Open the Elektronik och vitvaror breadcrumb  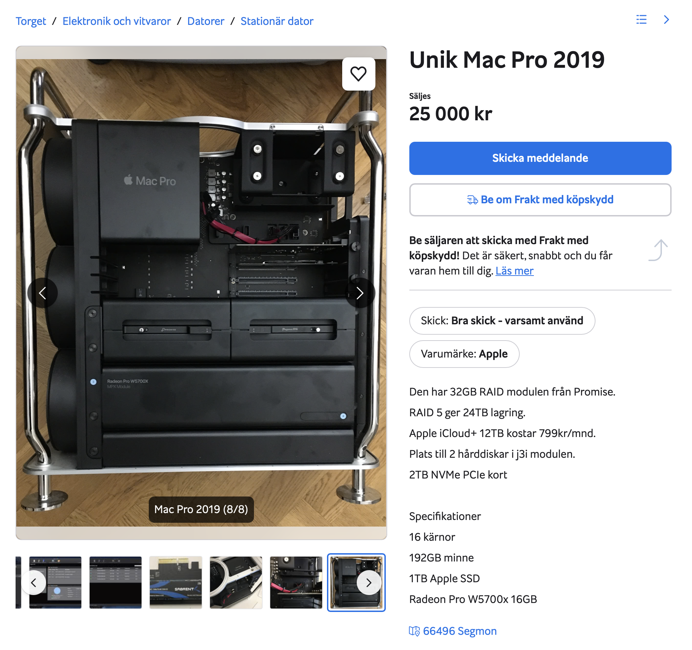tap(117, 21)
